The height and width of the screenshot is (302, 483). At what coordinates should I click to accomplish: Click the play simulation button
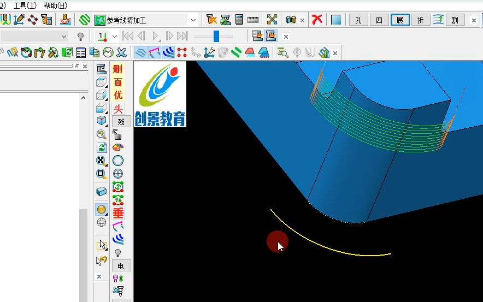pyautogui.click(x=156, y=37)
